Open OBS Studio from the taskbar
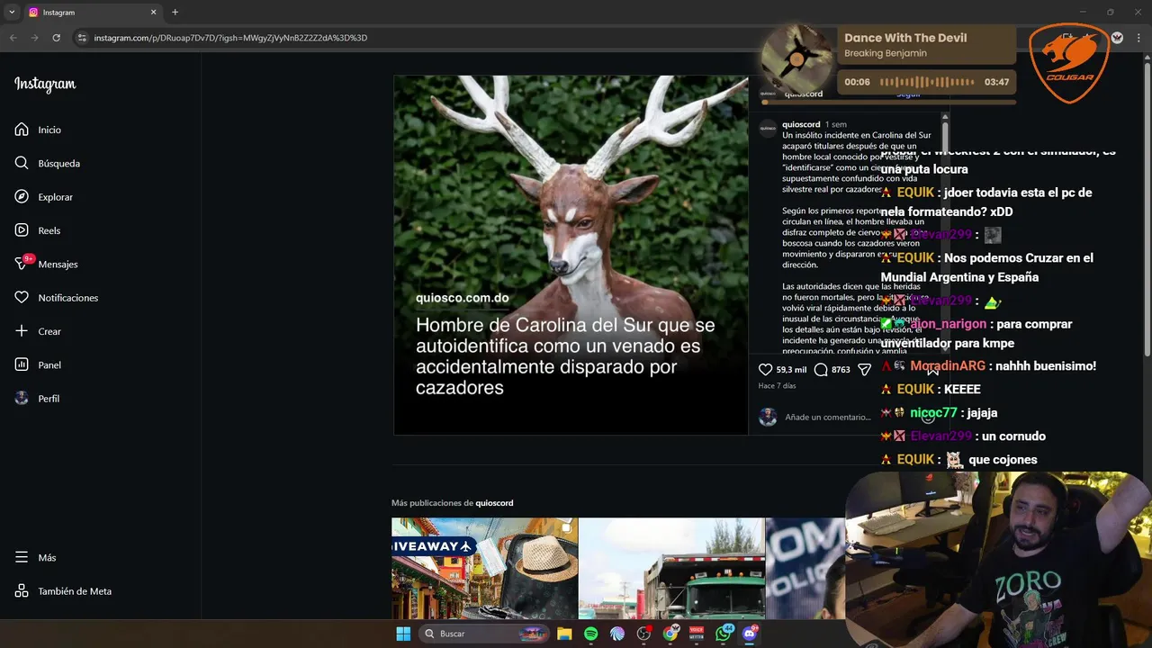The image size is (1152, 648). (643, 634)
